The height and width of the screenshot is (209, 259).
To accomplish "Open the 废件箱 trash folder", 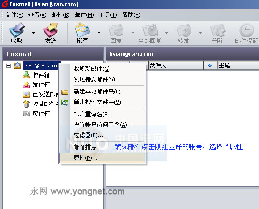I will (36, 114).
